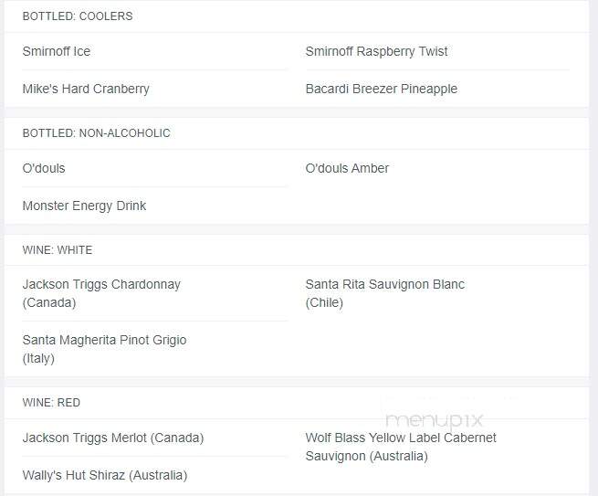Click the Bottled: Coolers section header
Screen dimensions: 598x496
pos(78,16)
